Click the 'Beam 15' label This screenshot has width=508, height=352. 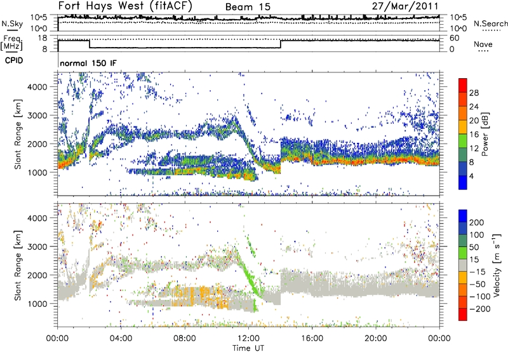coord(248,7)
